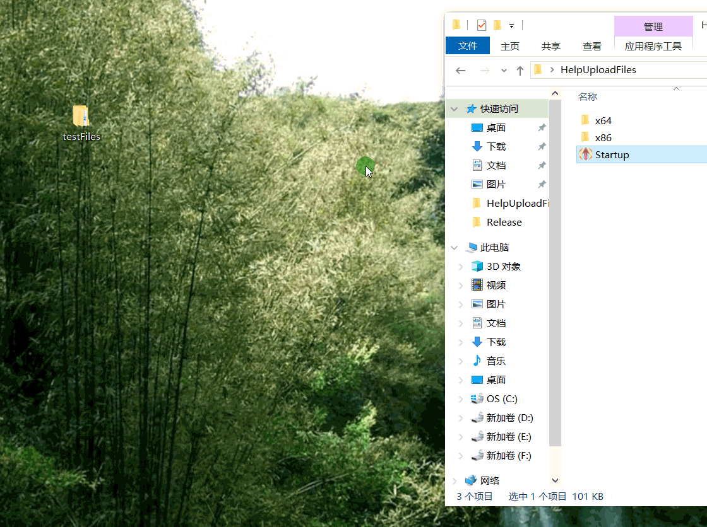The height and width of the screenshot is (527, 707).
Task: Click the pin icon next to 下载
Action: tap(542, 146)
